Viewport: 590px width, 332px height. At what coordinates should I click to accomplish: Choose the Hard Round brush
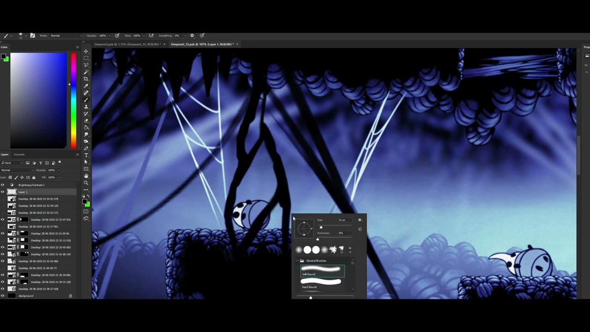(x=322, y=284)
